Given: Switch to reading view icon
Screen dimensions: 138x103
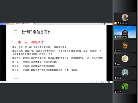Looking at the screenshot, I should coord(105,82).
